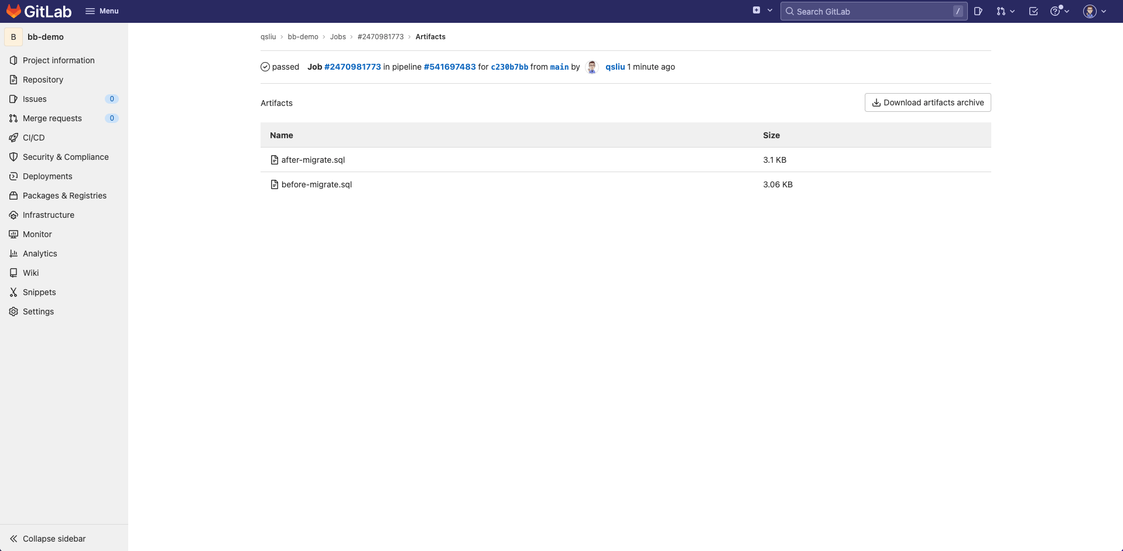Viewport: 1123px width, 551px height.
Task: Click after-migrate.sql file icon
Action: coord(274,160)
